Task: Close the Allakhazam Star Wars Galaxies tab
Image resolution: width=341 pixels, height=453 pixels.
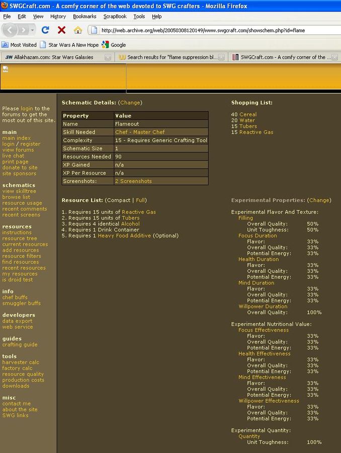Action: [x=108, y=57]
